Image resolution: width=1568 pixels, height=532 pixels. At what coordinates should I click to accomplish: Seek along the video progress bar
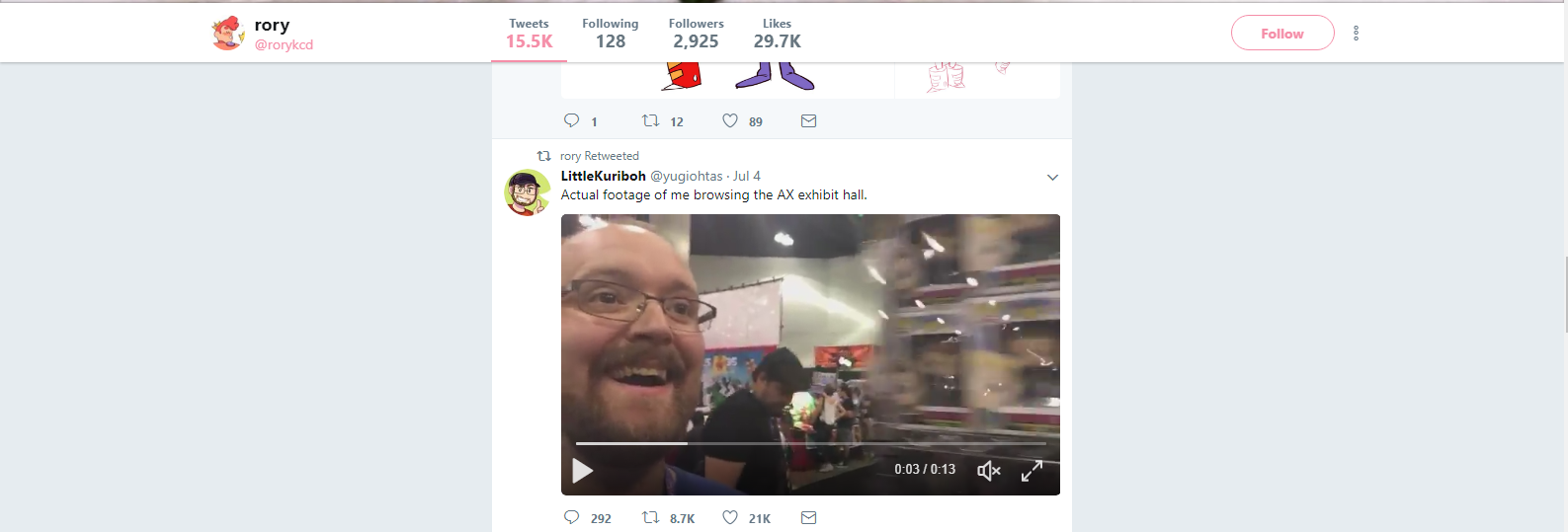point(810,443)
